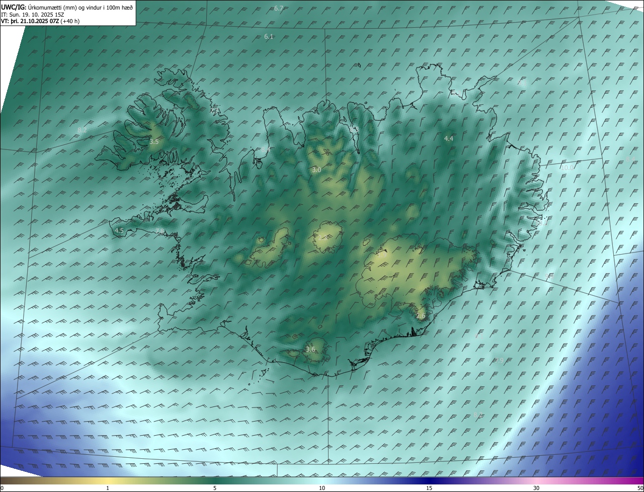Click the map value label '7.8'
The width and height of the screenshot is (644, 492).
tap(160, 231)
